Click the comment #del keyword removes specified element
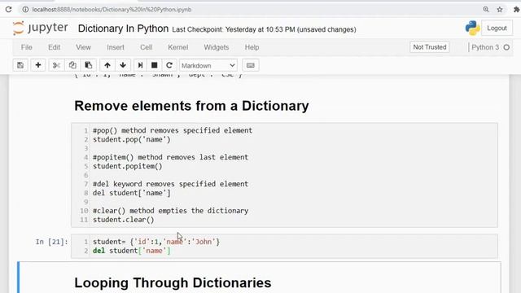Viewport: 521px width, 293px height. pyautogui.click(x=170, y=184)
